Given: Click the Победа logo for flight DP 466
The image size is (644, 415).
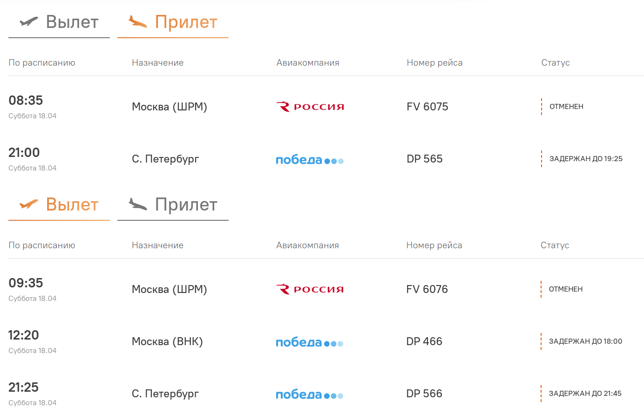Looking at the screenshot, I should tap(310, 342).
